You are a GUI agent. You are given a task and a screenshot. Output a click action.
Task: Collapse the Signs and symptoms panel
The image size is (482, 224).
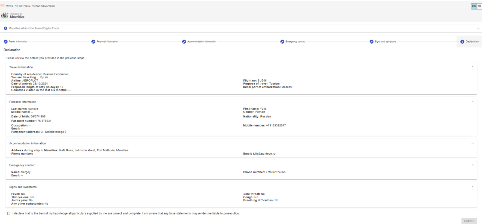(472, 187)
